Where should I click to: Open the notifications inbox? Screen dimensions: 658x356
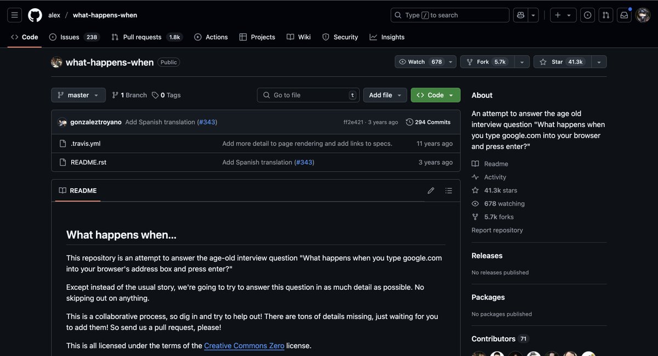click(x=624, y=15)
